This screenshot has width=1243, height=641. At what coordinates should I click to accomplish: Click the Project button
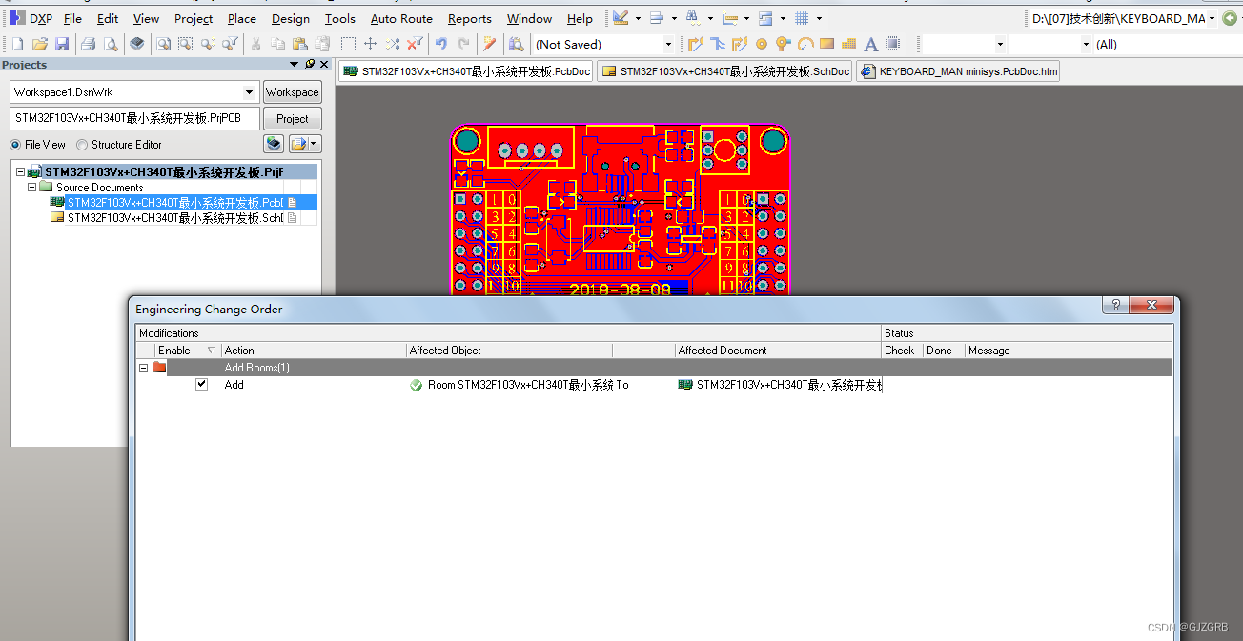pos(292,118)
